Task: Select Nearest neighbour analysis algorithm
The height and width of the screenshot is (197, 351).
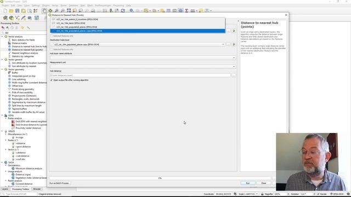Action: point(25,53)
